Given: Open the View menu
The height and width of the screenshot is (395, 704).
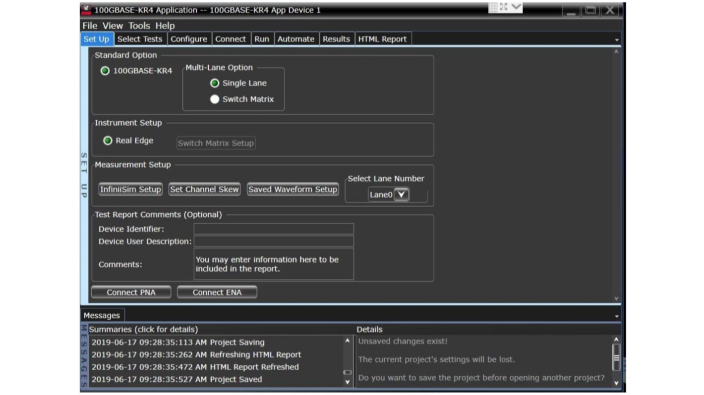Looking at the screenshot, I should click(113, 26).
